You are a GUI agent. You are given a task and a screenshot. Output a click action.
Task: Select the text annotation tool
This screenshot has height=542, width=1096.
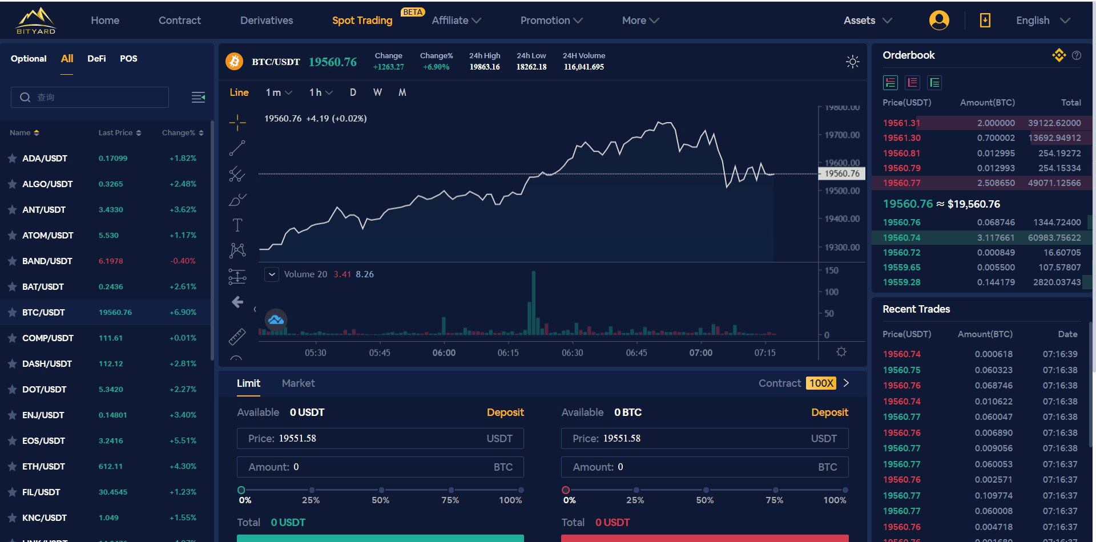237,225
